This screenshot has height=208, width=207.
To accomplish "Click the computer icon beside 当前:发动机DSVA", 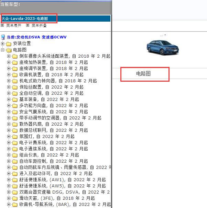I will 3,37.
